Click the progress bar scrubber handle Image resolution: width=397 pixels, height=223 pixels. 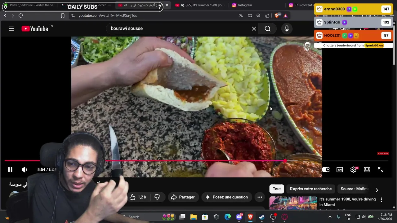coord(285,161)
